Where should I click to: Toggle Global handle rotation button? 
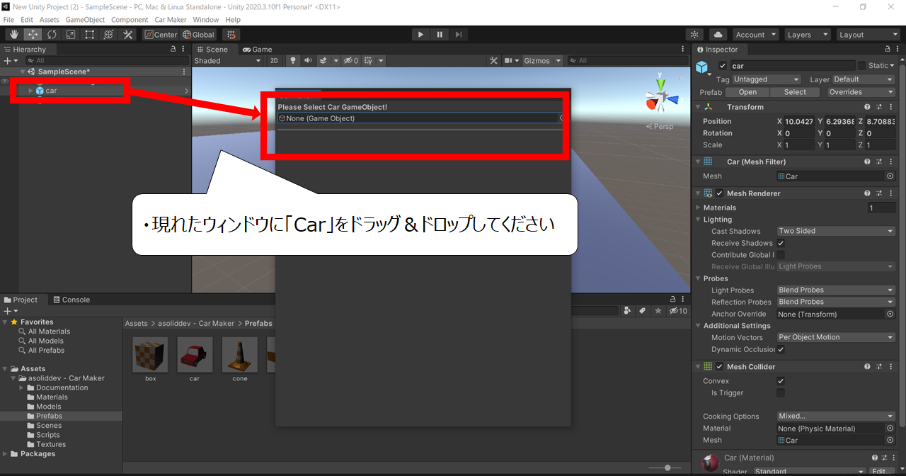pos(198,35)
